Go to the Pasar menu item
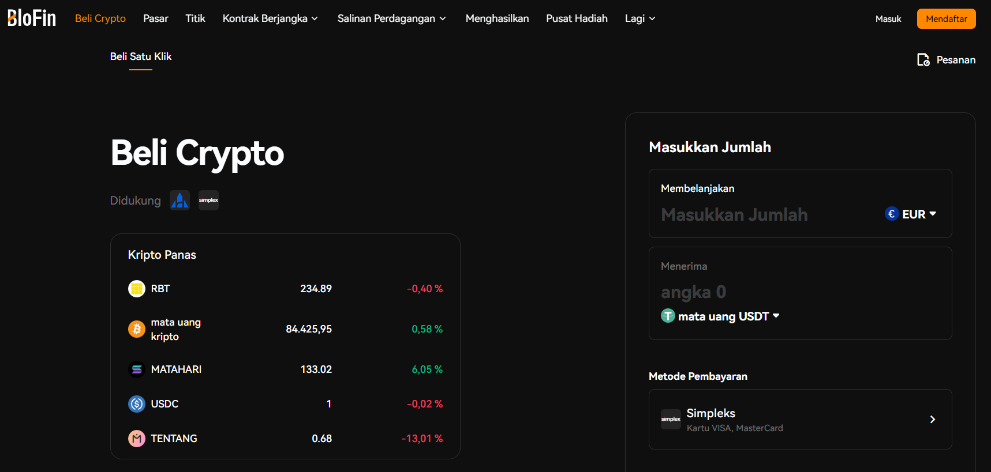Viewport: 991px width, 472px height. click(x=156, y=18)
